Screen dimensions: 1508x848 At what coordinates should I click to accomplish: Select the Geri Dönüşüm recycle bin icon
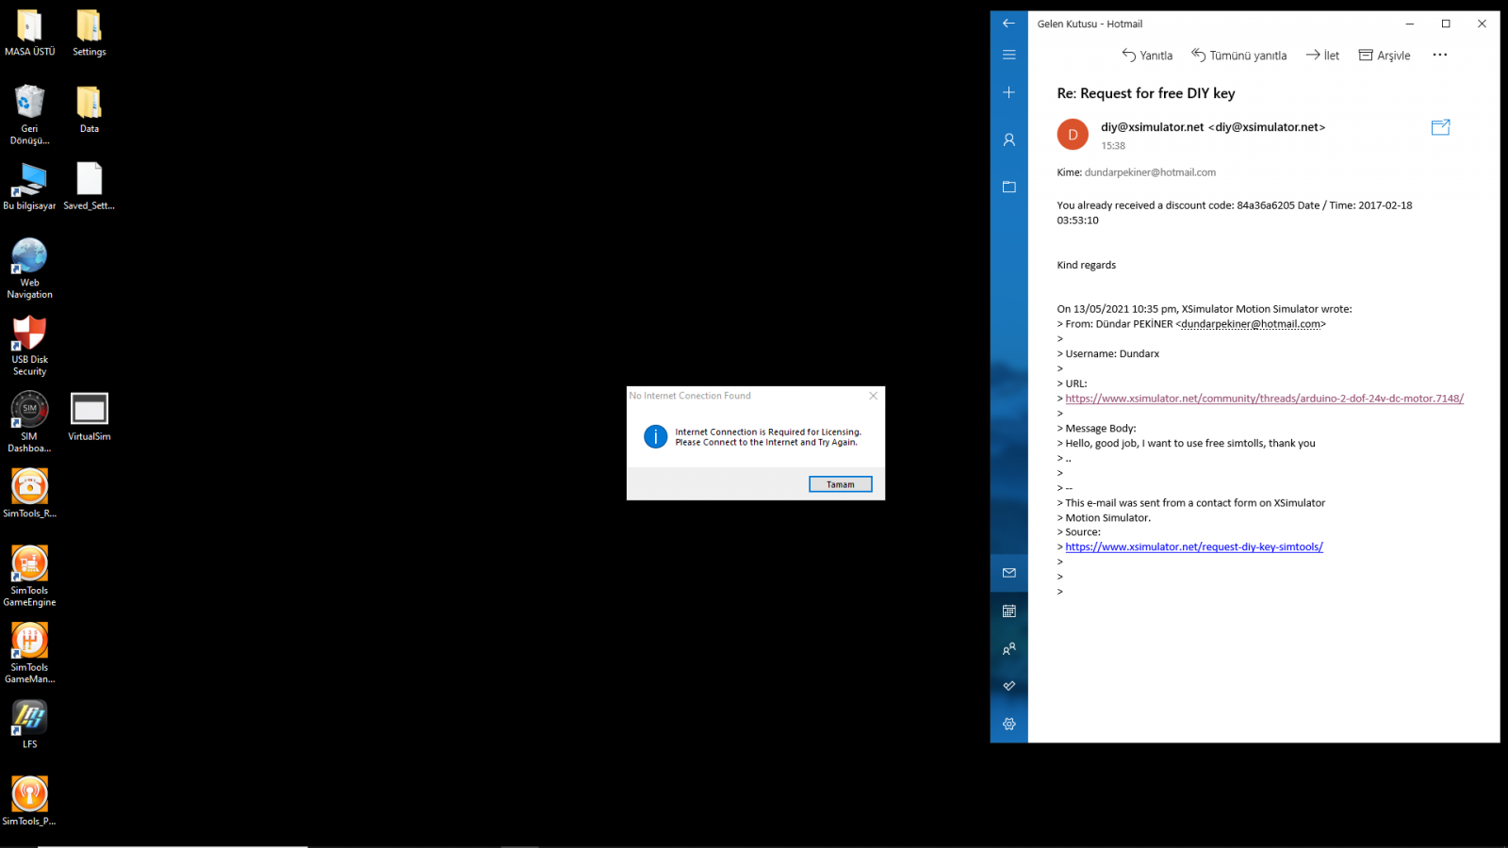pyautogui.click(x=29, y=114)
